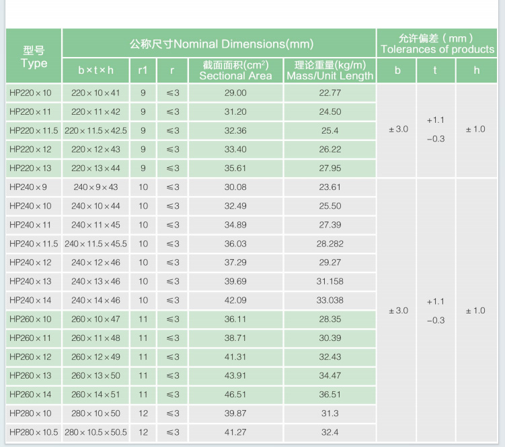Viewport: 505px width, 447px height.
Task: Click the Tolerances of products header
Action: click(x=437, y=44)
